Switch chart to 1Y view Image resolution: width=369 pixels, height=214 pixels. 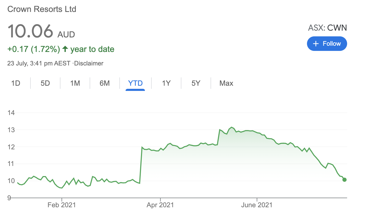coord(166,83)
